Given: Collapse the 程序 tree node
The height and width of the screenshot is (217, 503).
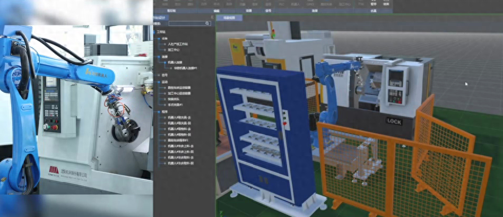Looking at the screenshot, I should (159, 112).
